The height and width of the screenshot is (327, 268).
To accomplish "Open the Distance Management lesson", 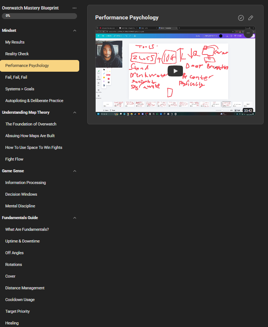I will (x=39, y=288).
